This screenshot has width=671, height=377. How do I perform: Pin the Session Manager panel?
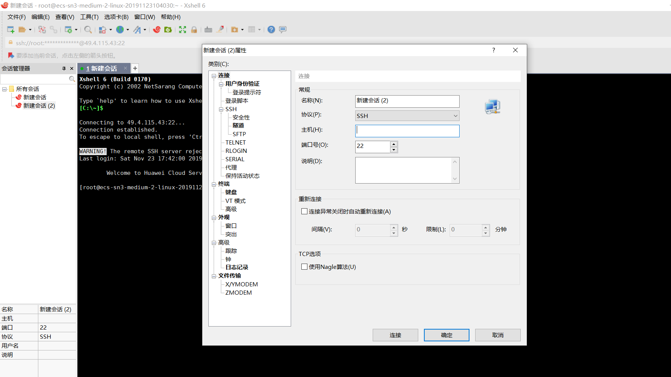[64, 69]
